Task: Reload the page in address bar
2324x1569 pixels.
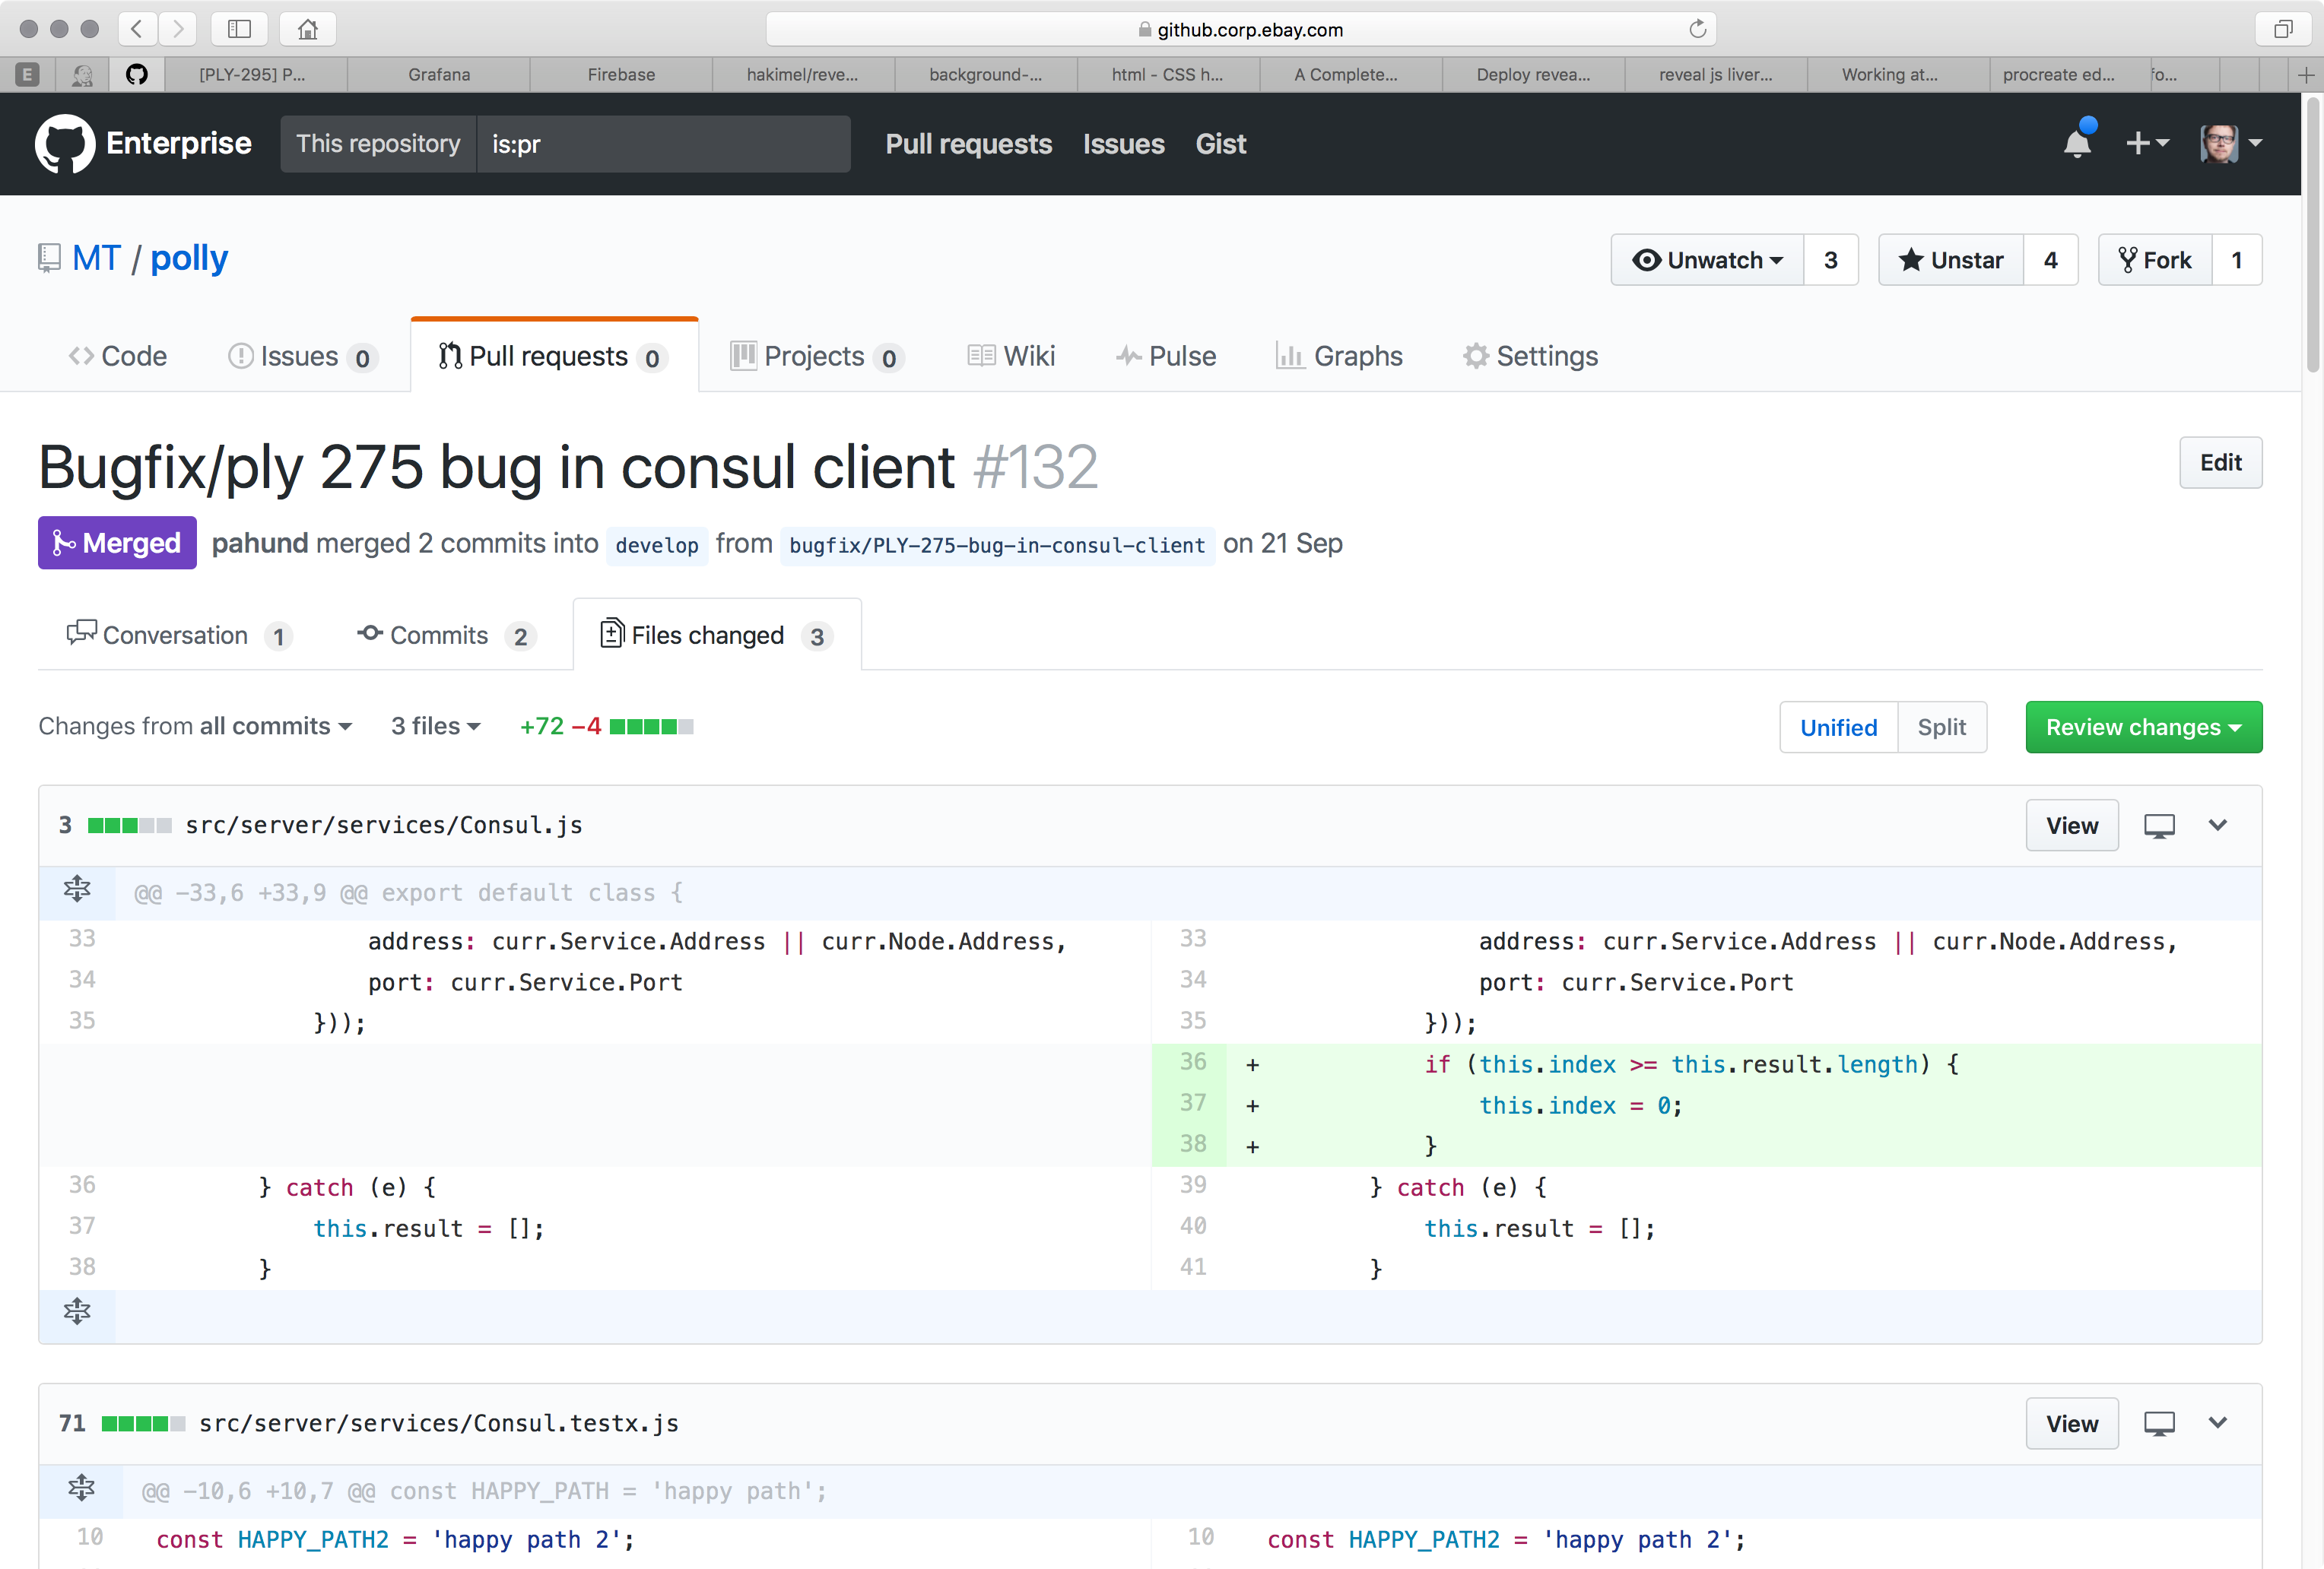Action: pos(1697,29)
